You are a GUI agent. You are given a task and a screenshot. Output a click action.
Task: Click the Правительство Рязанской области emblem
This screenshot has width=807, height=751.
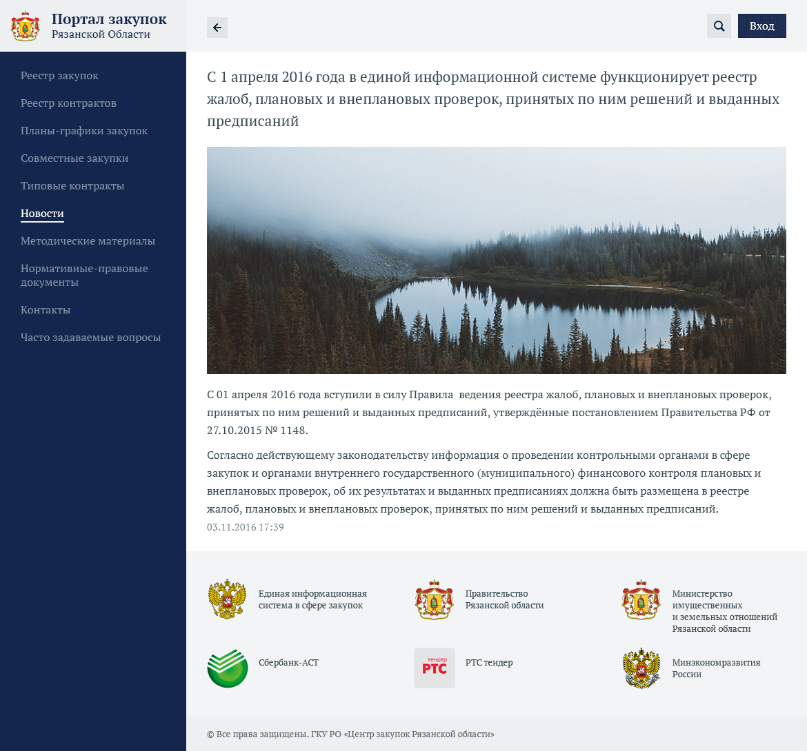point(434,599)
